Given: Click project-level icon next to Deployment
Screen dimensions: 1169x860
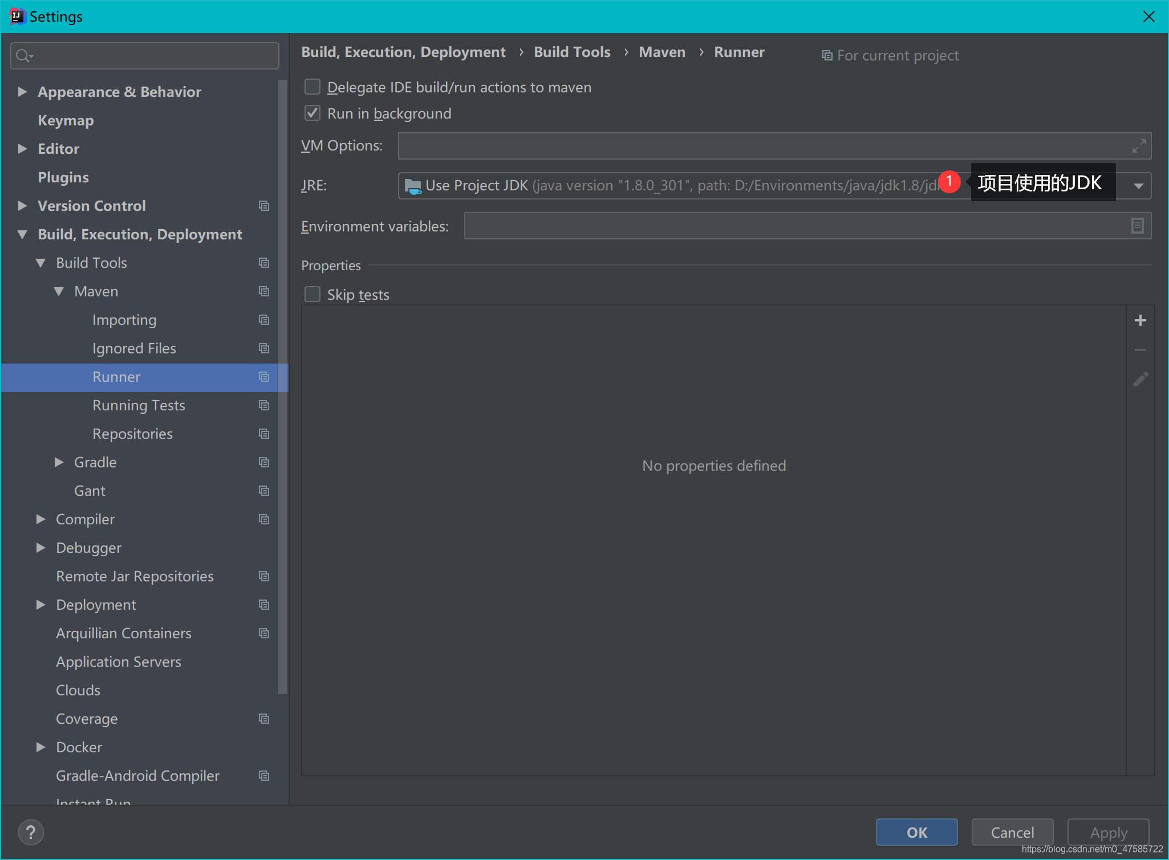Looking at the screenshot, I should tap(263, 605).
